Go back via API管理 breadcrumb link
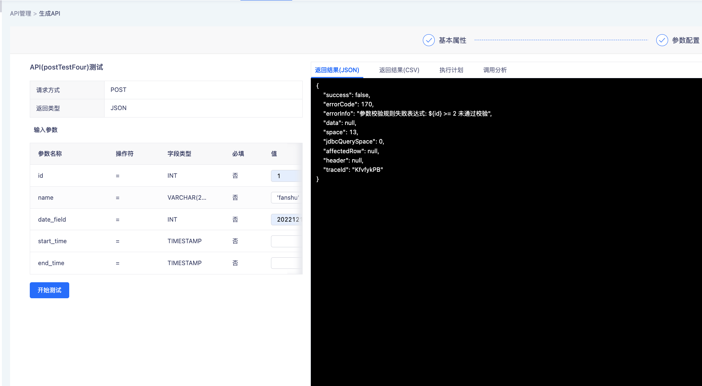The height and width of the screenshot is (386, 702). point(20,13)
